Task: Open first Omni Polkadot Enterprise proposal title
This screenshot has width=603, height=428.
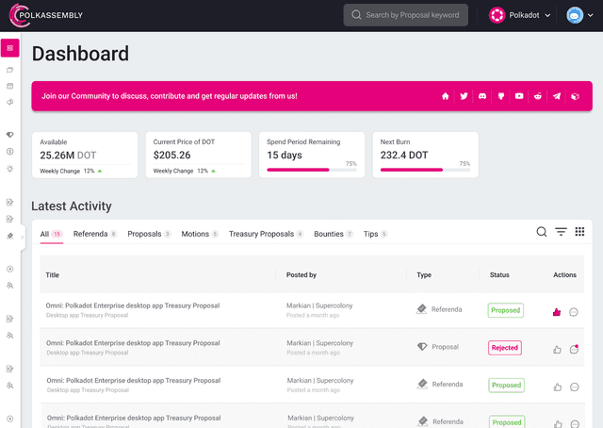Action: click(x=133, y=305)
